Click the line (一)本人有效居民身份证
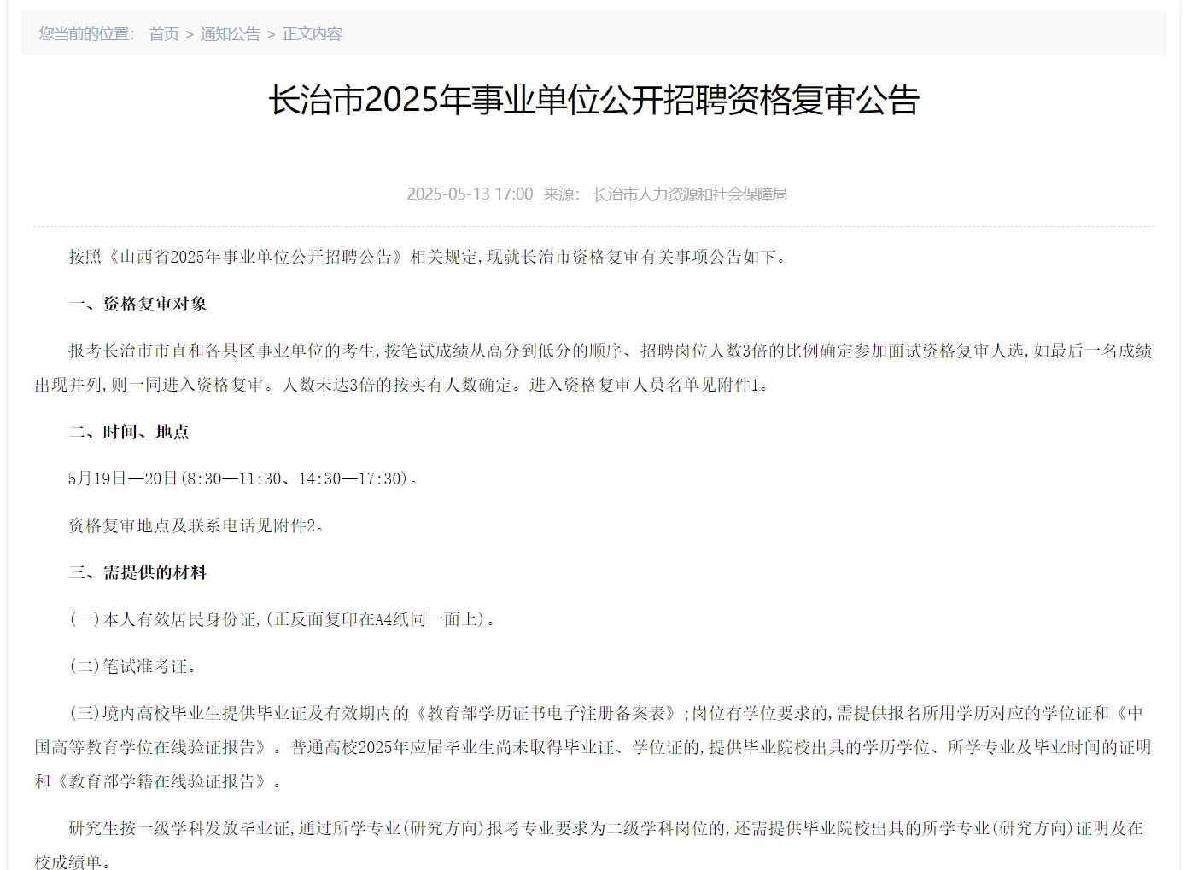The height and width of the screenshot is (870, 1186). coord(283,620)
